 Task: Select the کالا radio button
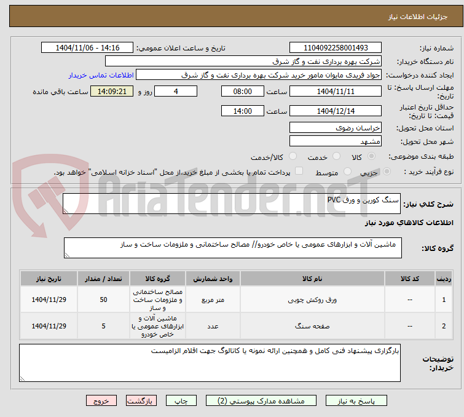[x=371, y=156]
